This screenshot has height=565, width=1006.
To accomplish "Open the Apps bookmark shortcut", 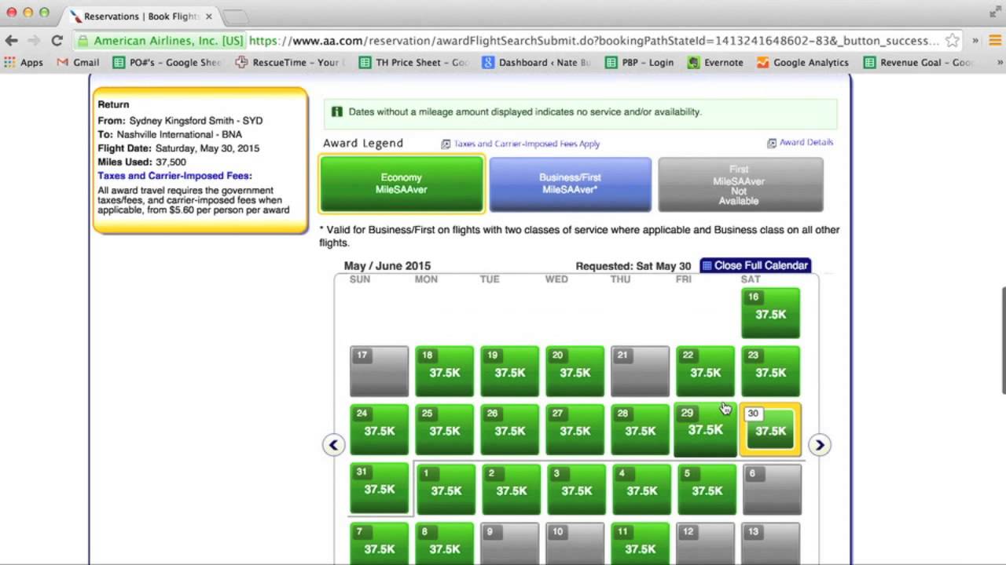I will pos(24,63).
